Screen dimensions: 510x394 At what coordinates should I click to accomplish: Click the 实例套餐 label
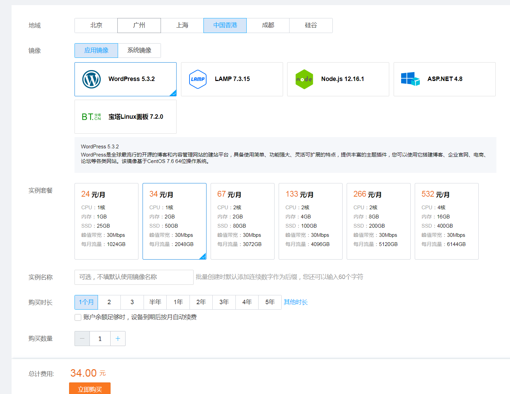40,191
